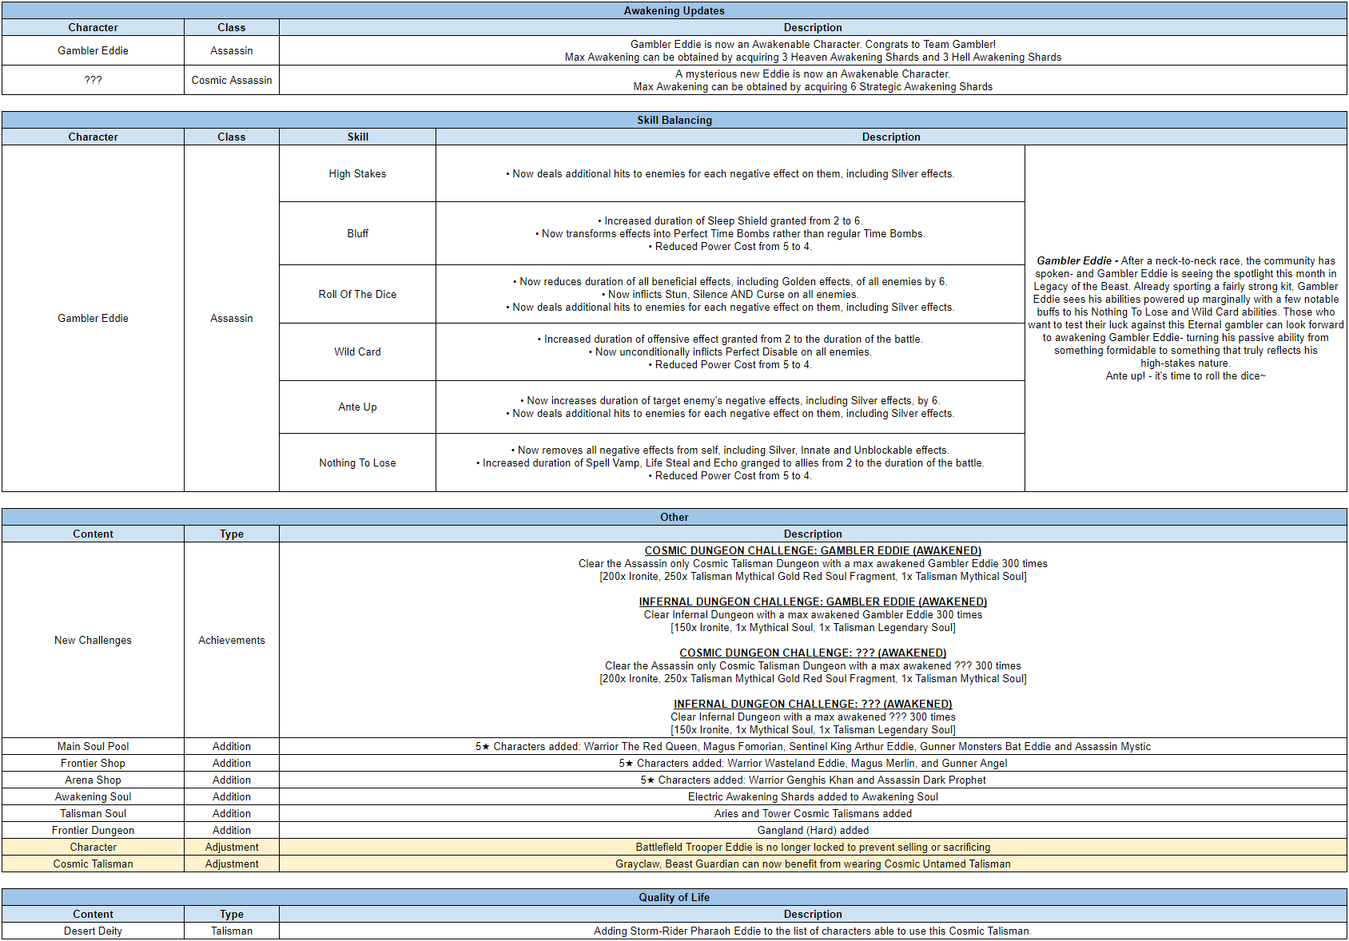Select the Desert Deity content cell

(x=93, y=931)
